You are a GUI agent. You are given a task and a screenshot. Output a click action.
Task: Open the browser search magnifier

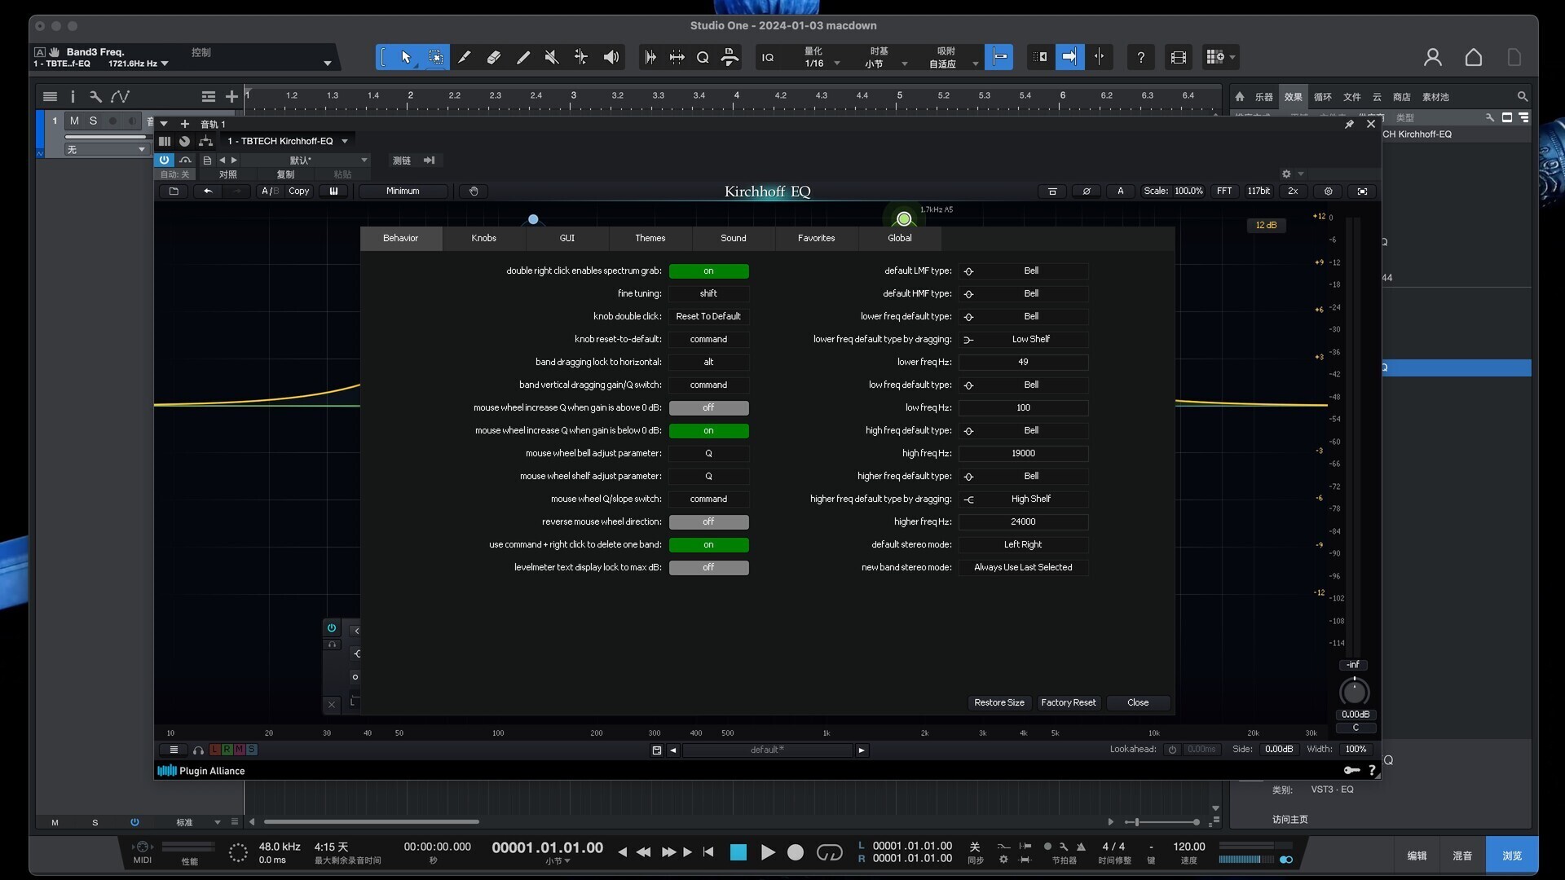pyautogui.click(x=1522, y=96)
